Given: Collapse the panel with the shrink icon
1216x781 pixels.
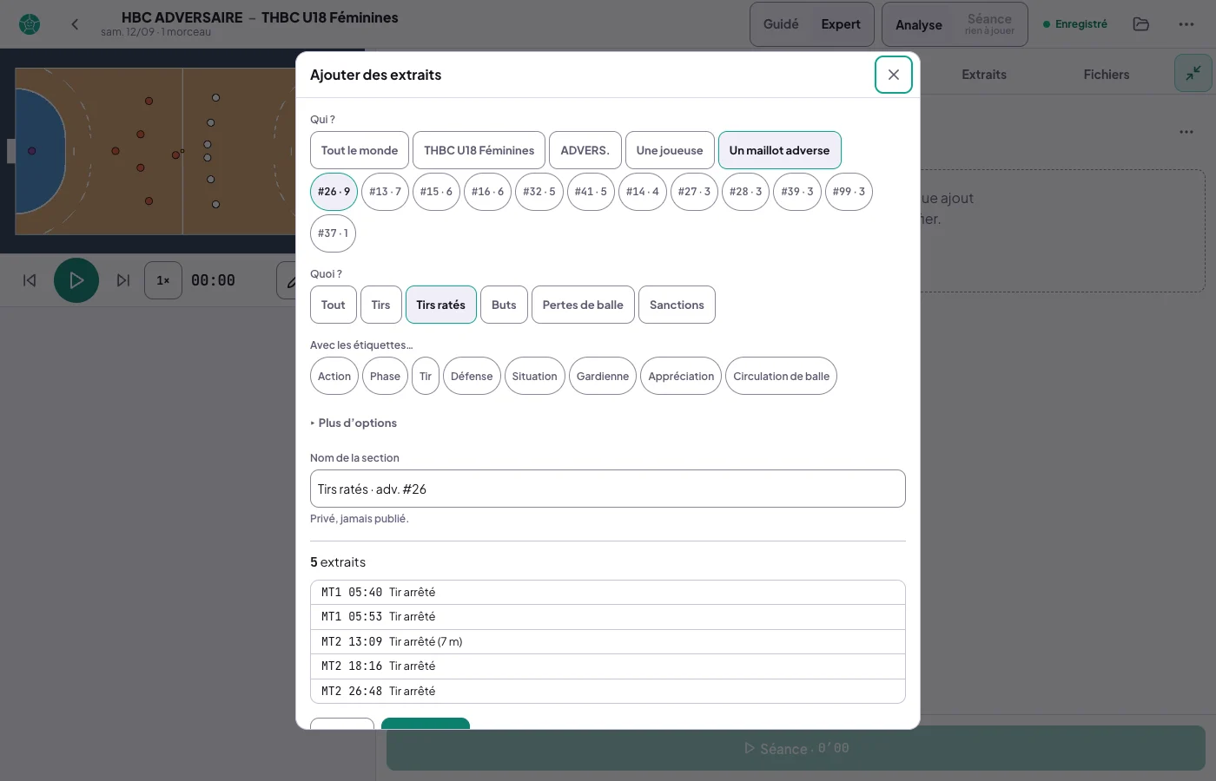Looking at the screenshot, I should tap(1193, 74).
